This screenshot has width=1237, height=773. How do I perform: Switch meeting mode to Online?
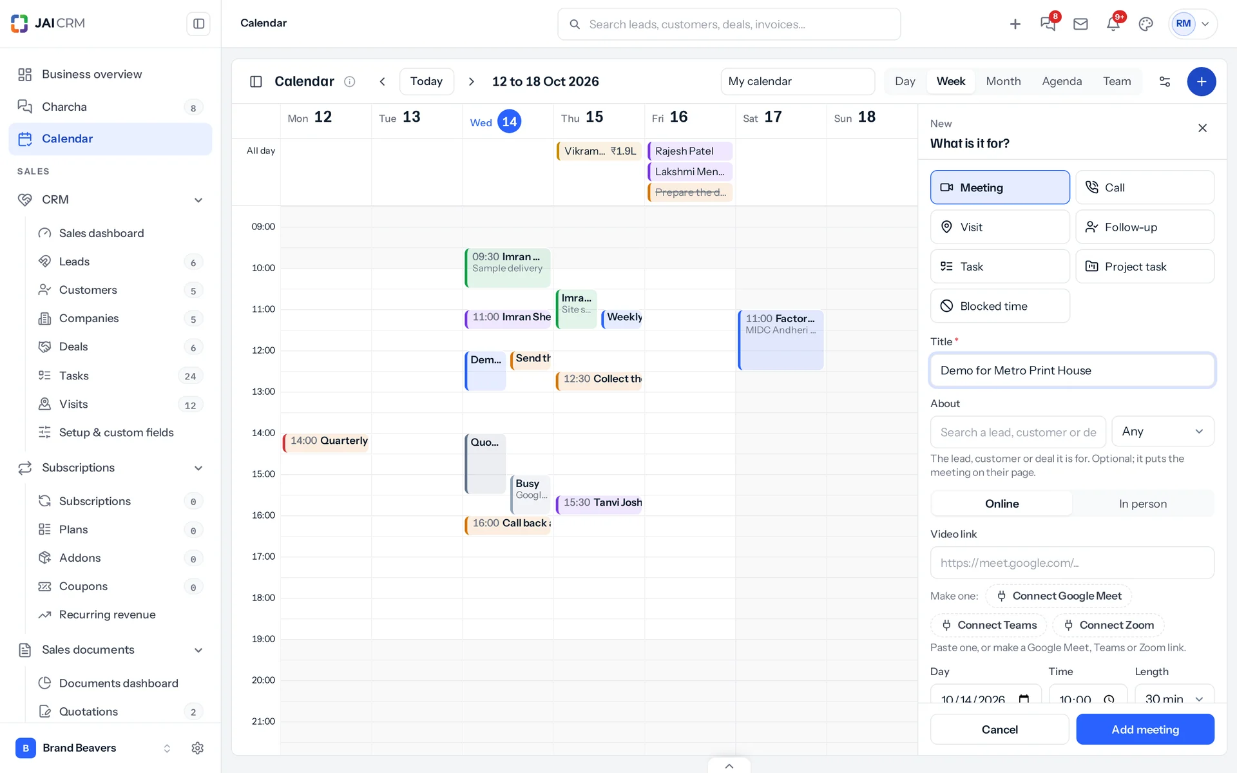click(x=1002, y=504)
